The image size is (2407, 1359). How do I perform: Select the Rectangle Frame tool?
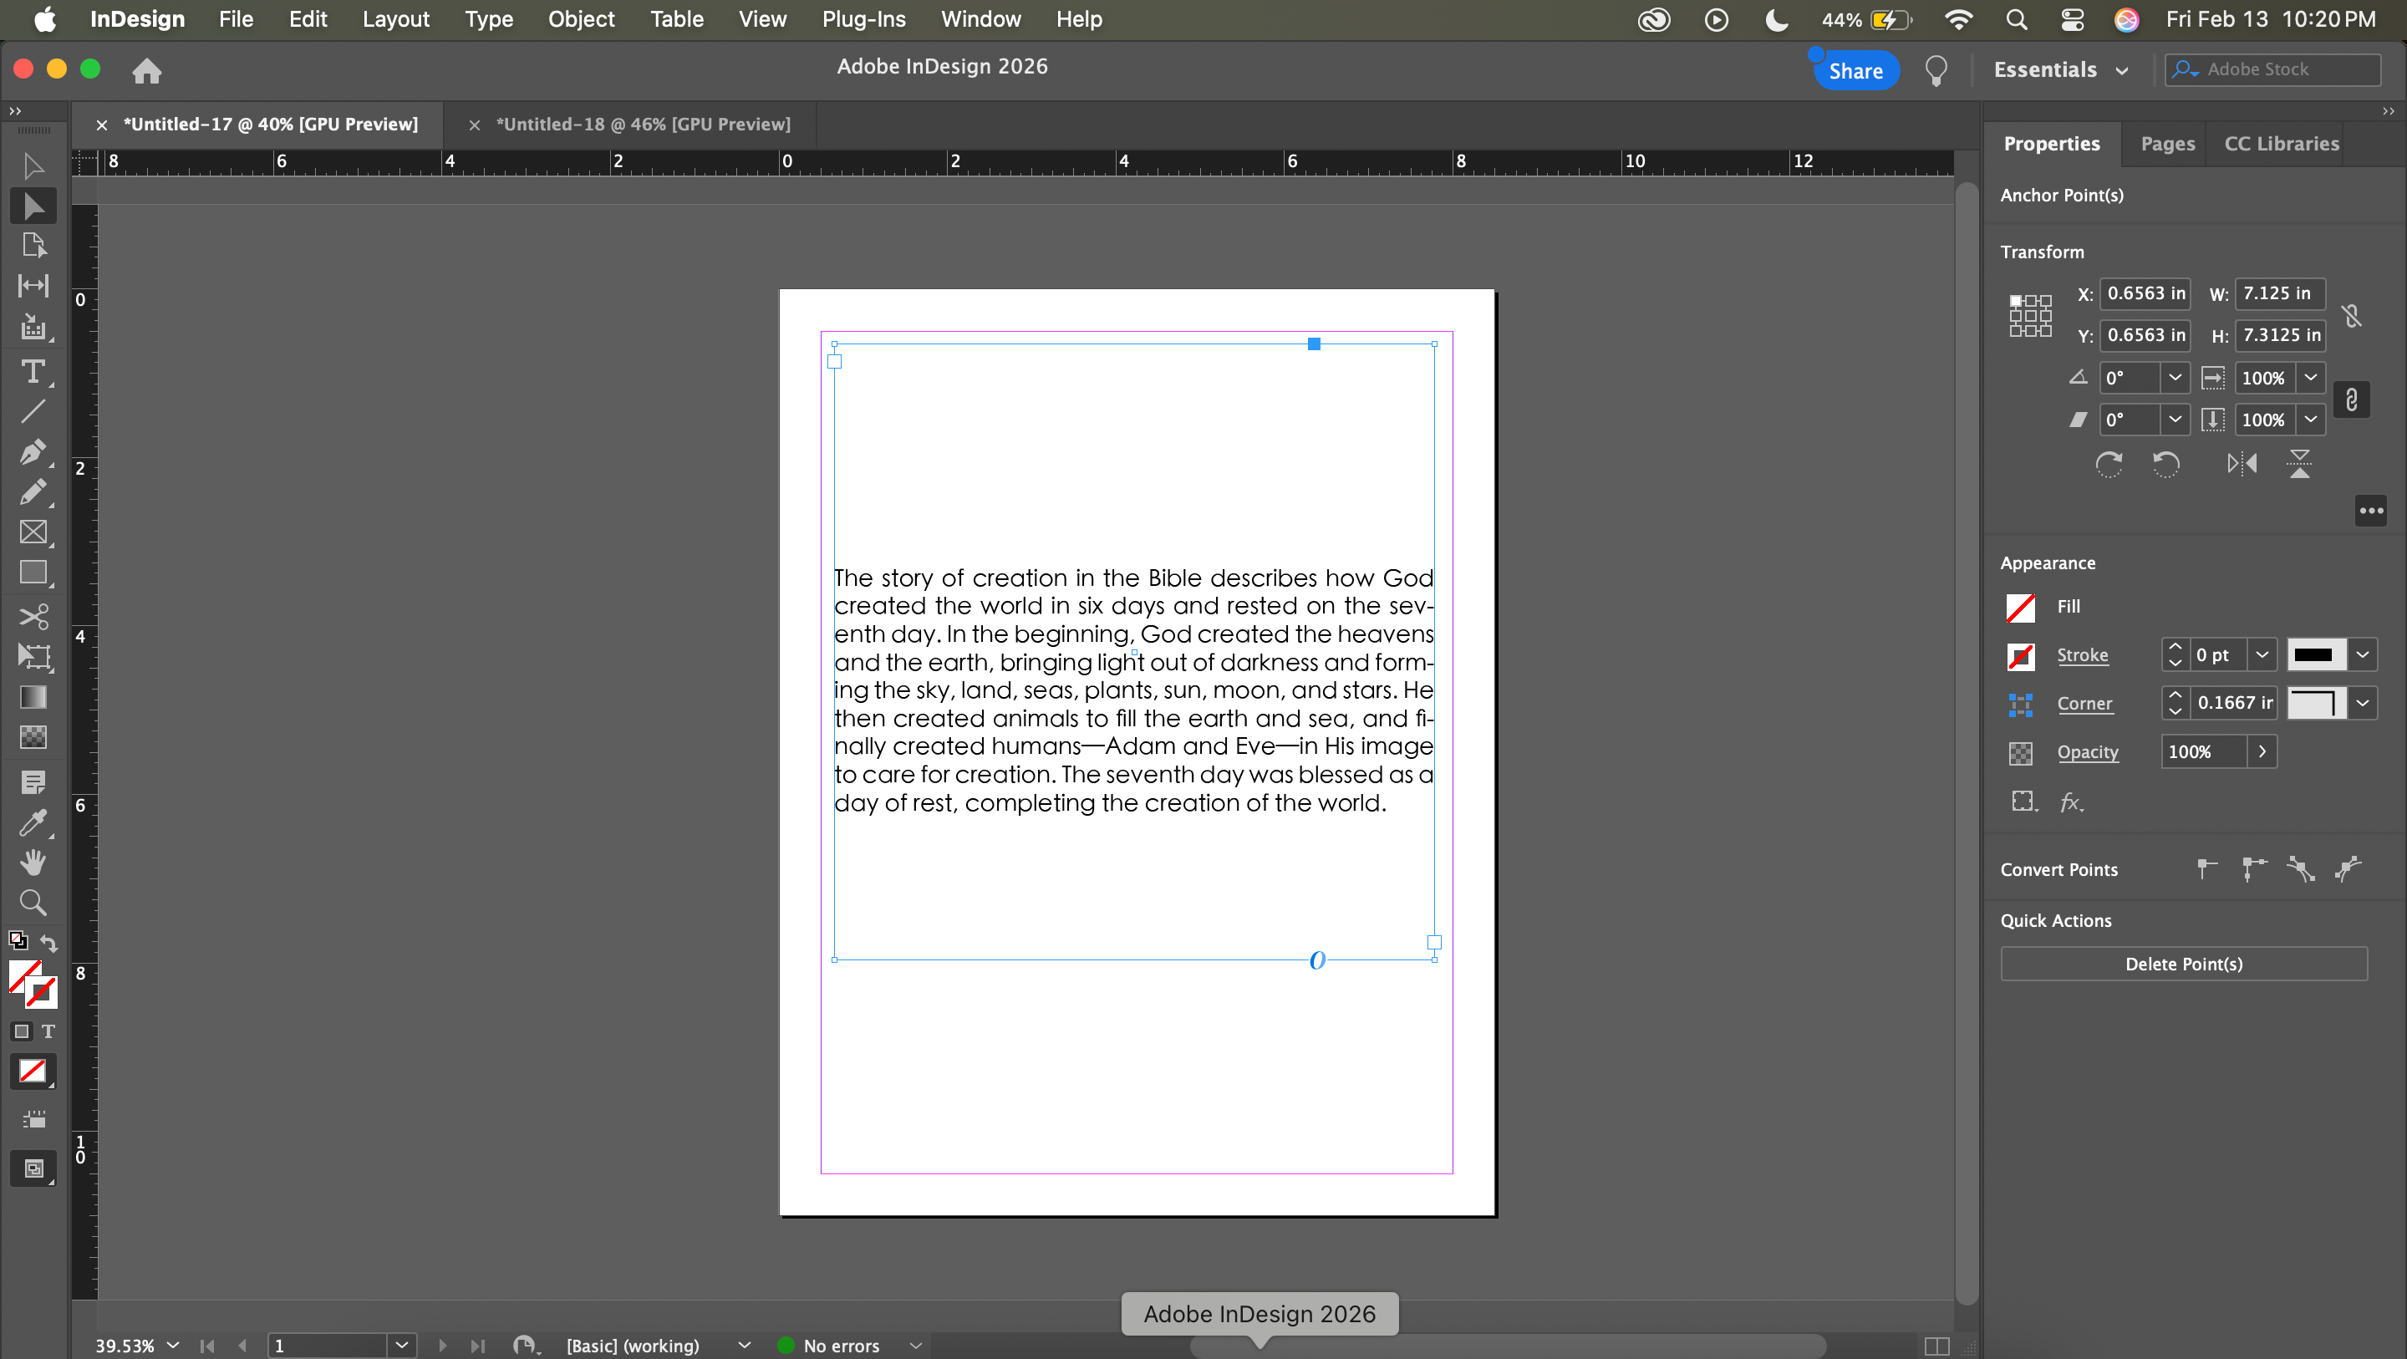[33, 532]
